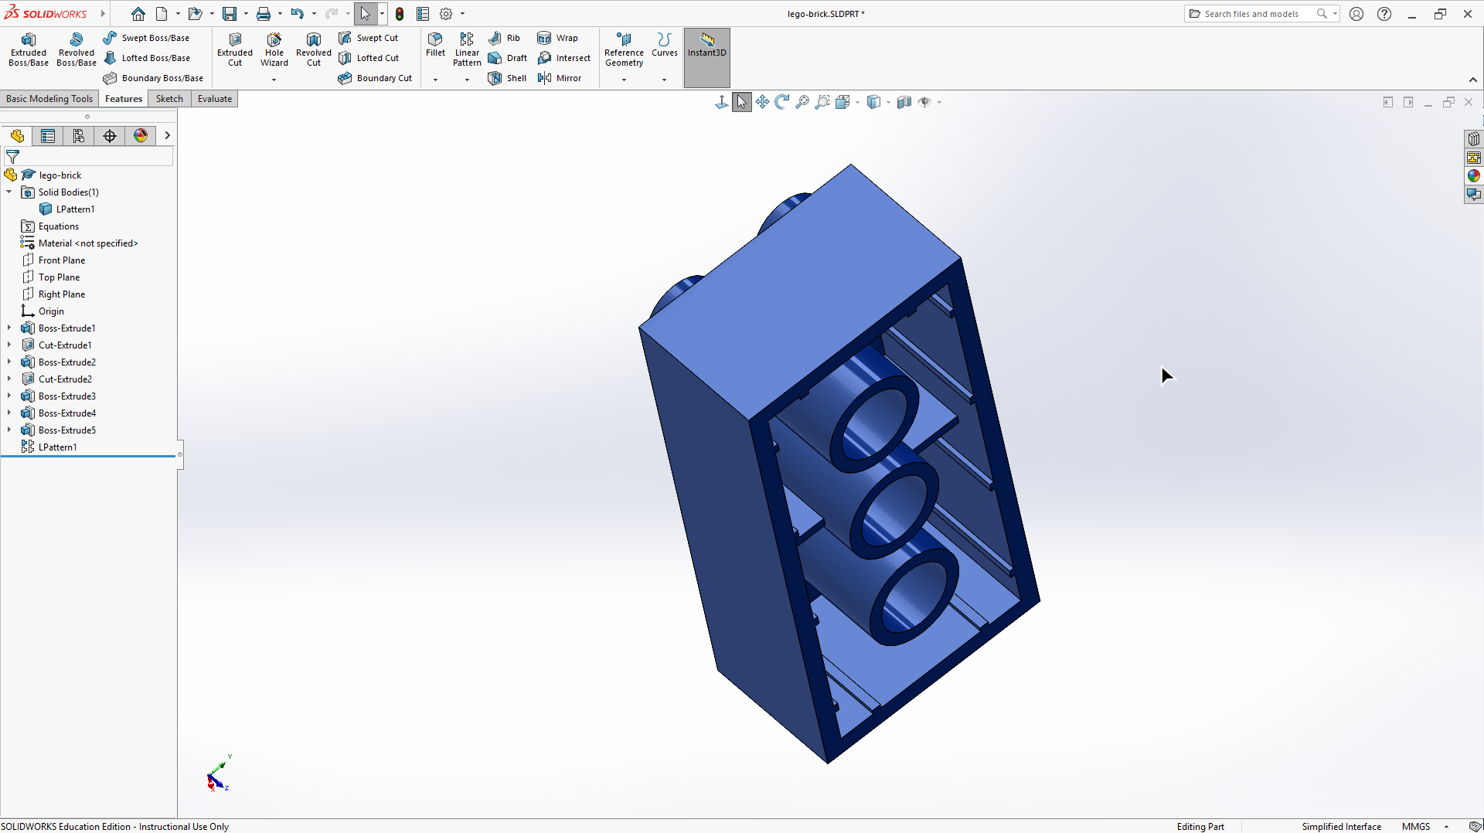Viewport: 1484px width, 833px height.
Task: Click the MMGS unit system button
Action: coord(1415,826)
